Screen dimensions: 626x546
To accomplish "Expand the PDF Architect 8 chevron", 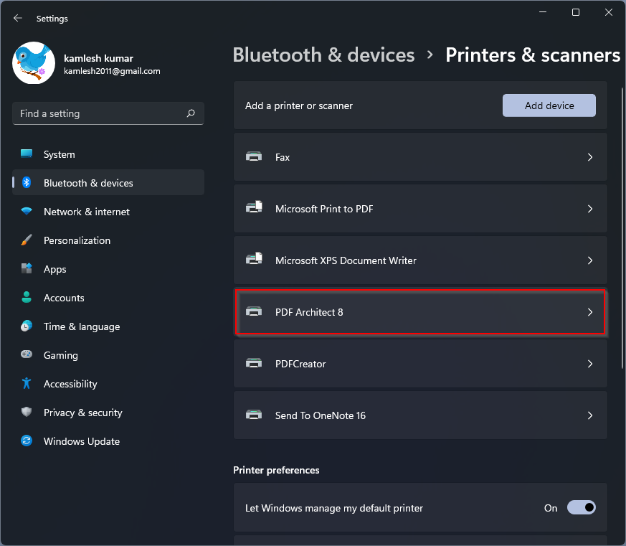I will pos(590,312).
